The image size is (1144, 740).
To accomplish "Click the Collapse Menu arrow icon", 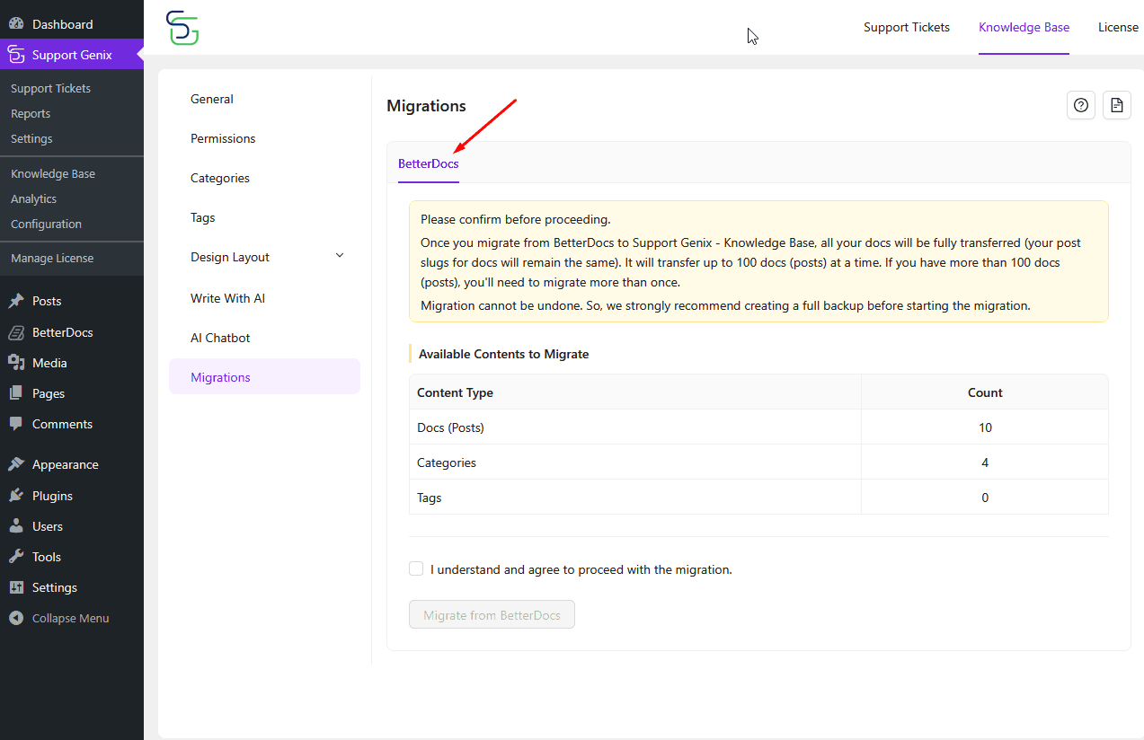I will 16,618.
